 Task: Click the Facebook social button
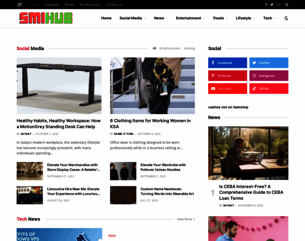228,63
